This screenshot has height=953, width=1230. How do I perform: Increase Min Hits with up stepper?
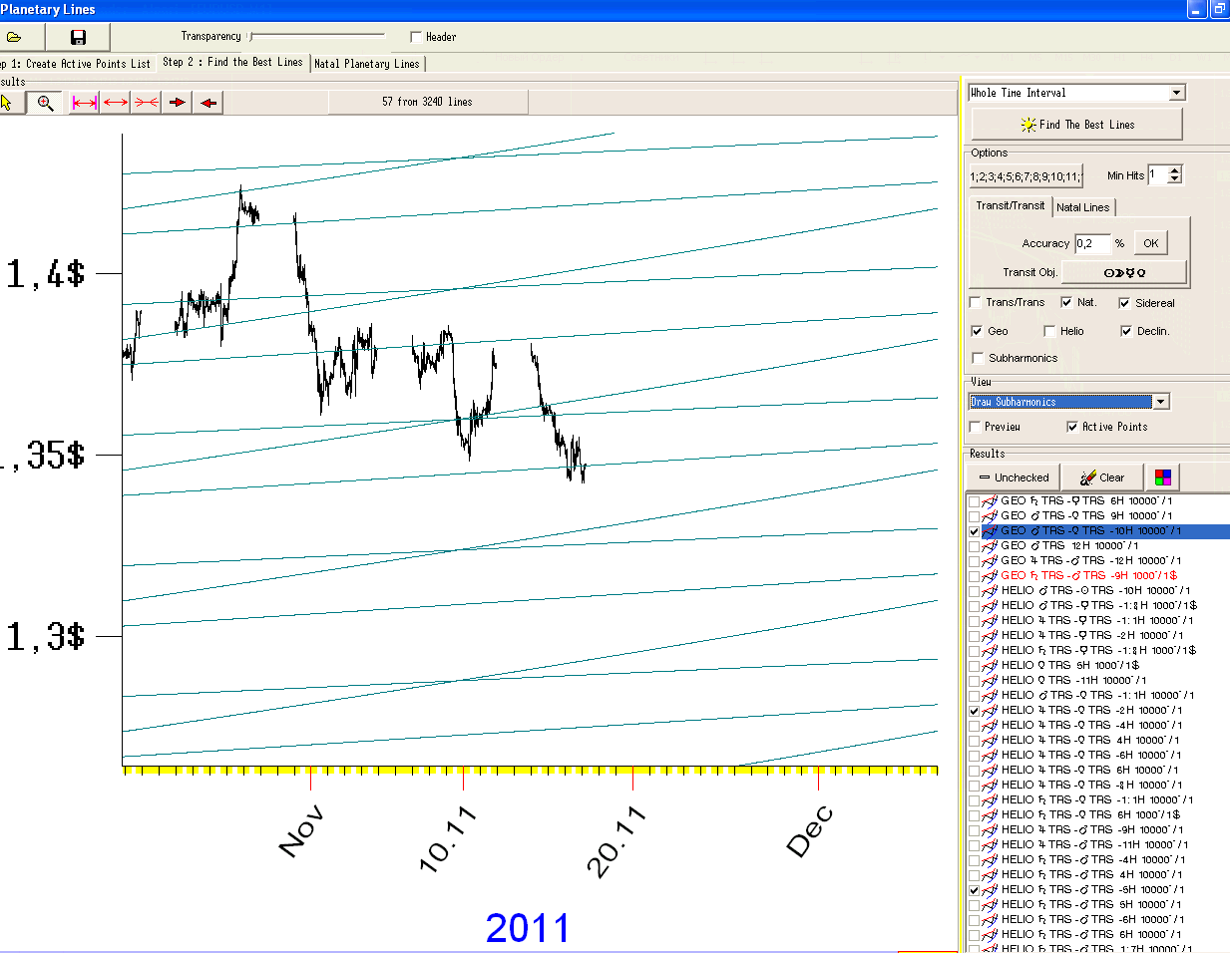1175,169
